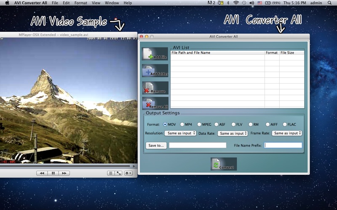Click the battery status indicator
The image size is (337, 210).
[273, 3]
